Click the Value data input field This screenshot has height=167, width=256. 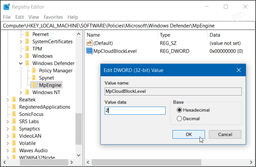pos(135,111)
